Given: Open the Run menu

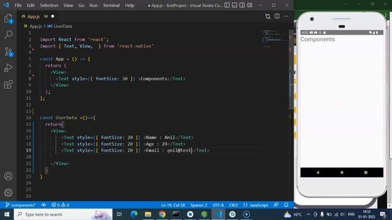Looking at the screenshot, I should click(94, 5).
